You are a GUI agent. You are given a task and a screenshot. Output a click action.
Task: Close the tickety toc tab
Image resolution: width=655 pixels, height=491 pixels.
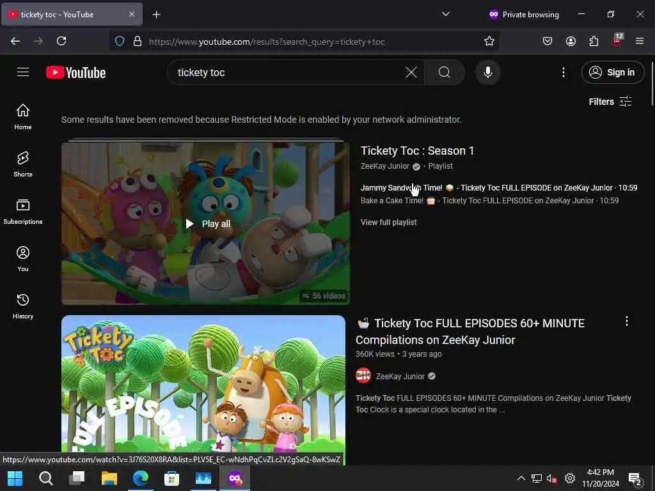coord(132,14)
